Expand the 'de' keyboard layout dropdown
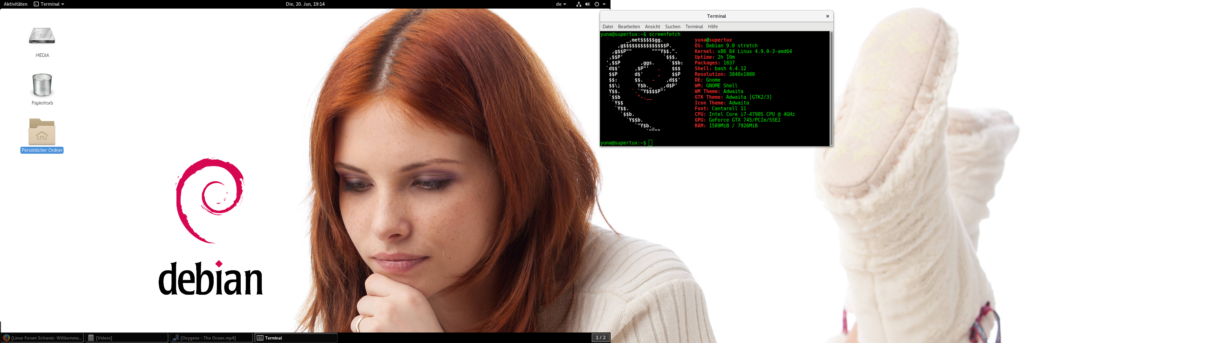Viewport: 1221px width, 343px height. pos(561,4)
